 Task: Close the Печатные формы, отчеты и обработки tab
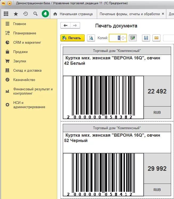pos(163,14)
